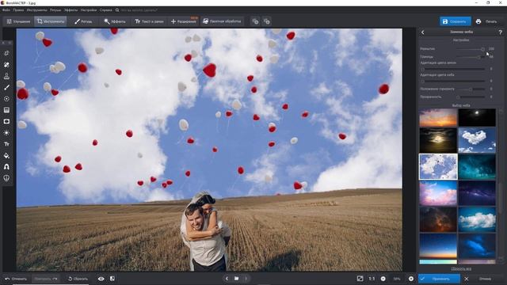This screenshot has height=285, width=507.
Task: Go back from the sky replacement panel
Action: point(422,32)
